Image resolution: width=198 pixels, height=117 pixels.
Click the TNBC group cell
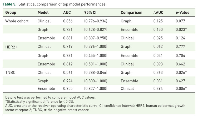pyautogui.click(x=10, y=73)
